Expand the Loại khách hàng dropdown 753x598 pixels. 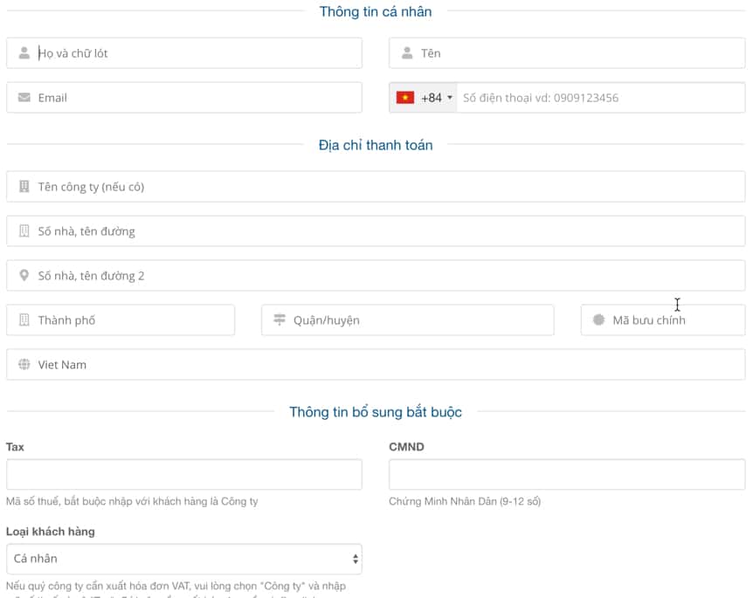tap(183, 559)
